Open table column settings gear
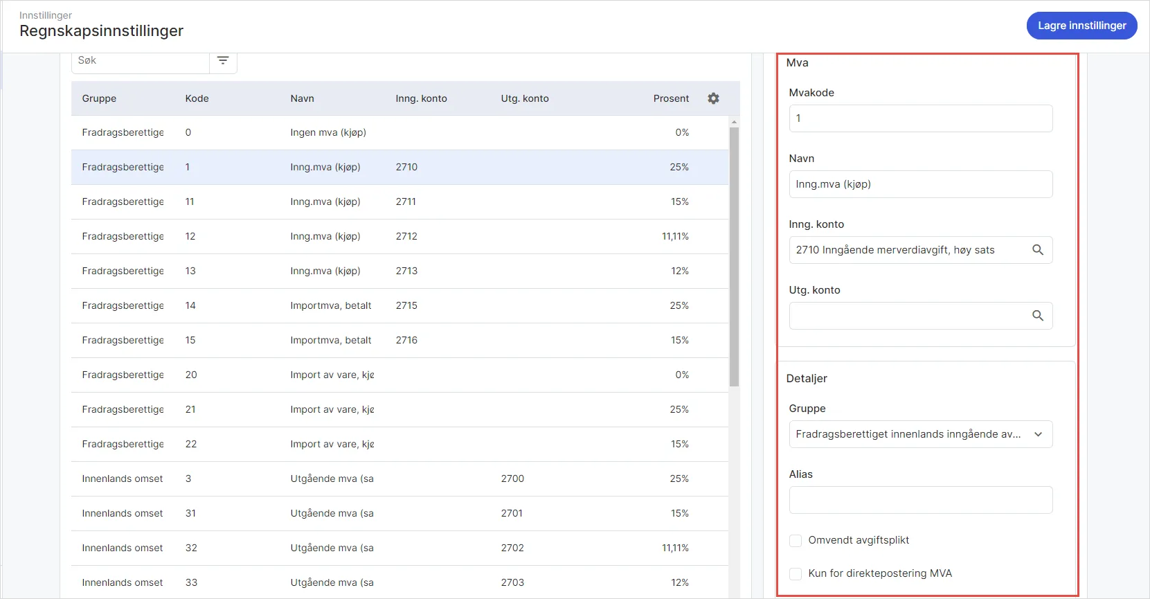This screenshot has width=1150, height=599. [713, 98]
